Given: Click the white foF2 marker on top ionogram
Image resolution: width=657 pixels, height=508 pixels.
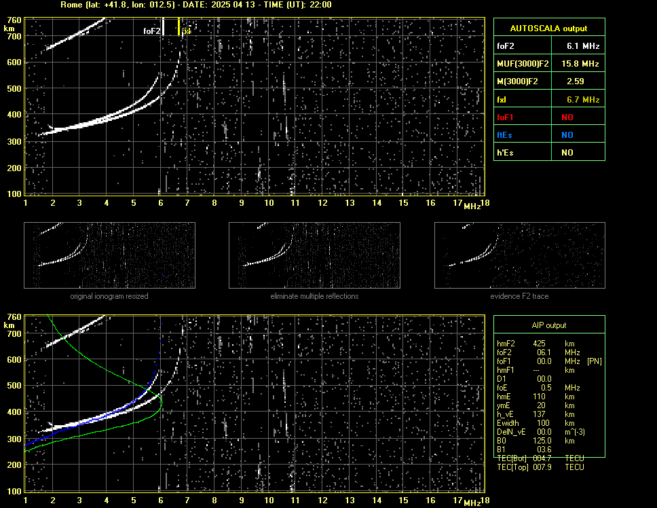Looking at the screenshot, I should tap(163, 26).
